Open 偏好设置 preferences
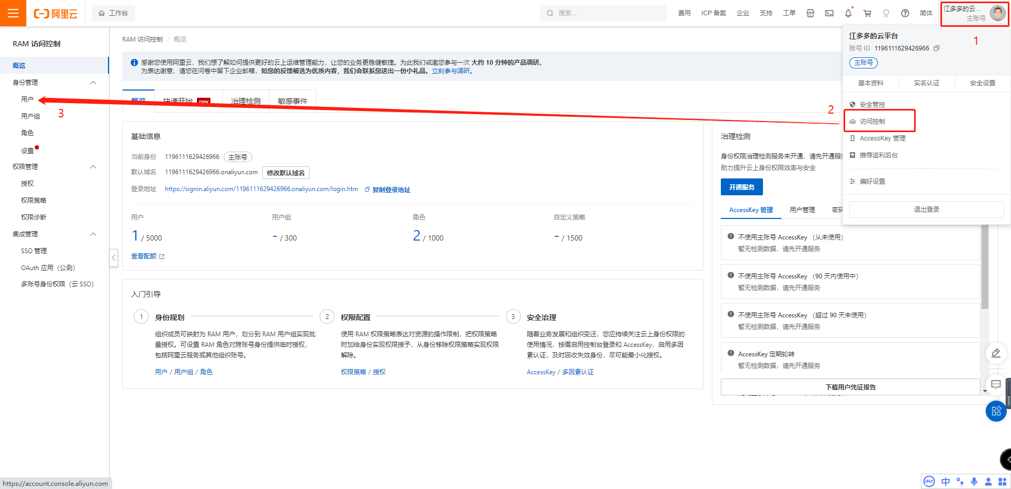Screen dimensions: 1011x489 872,182
